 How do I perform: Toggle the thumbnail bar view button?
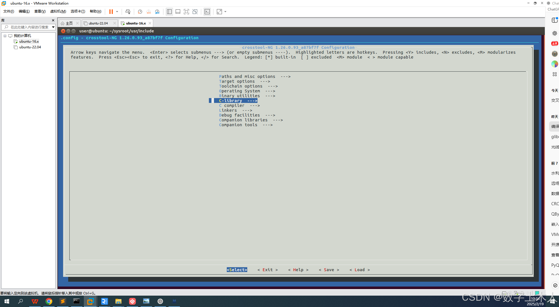click(x=178, y=12)
